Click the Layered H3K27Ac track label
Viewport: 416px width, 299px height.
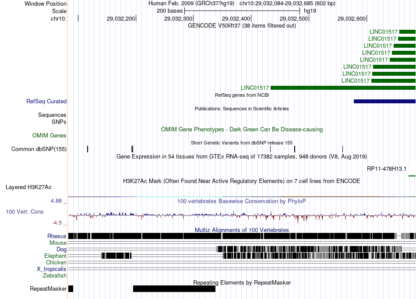pos(28,187)
